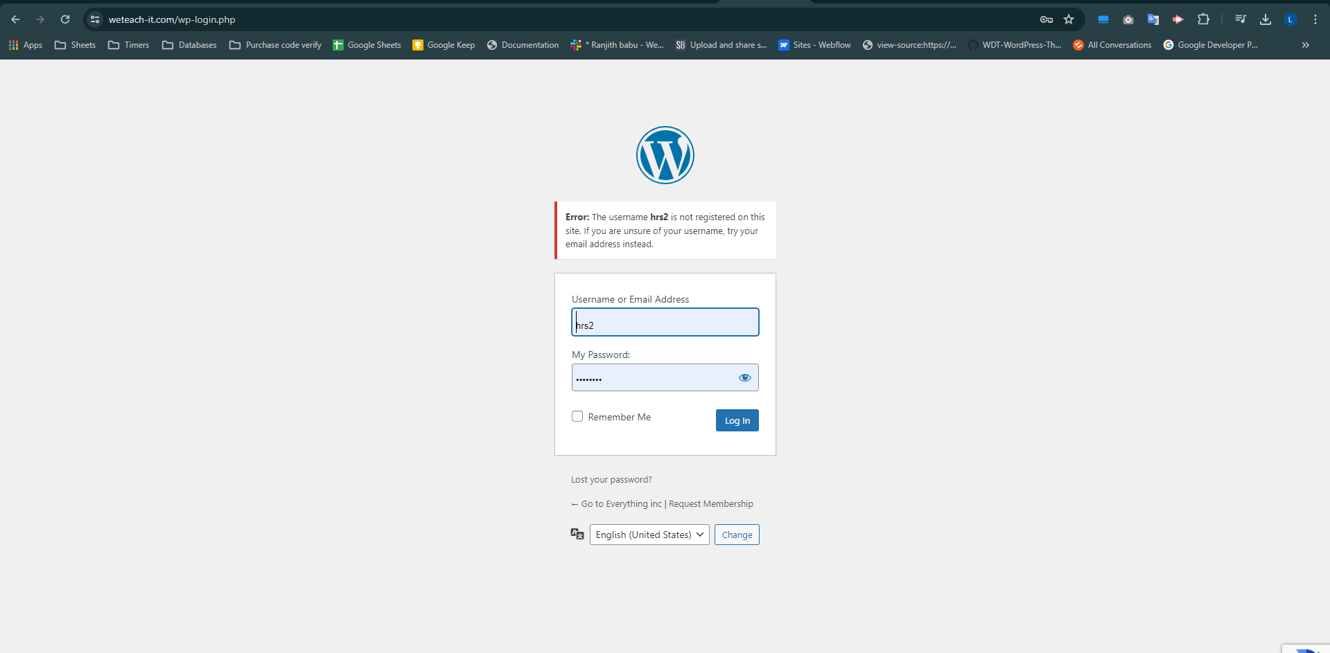Click the browser back arrow

[15, 19]
